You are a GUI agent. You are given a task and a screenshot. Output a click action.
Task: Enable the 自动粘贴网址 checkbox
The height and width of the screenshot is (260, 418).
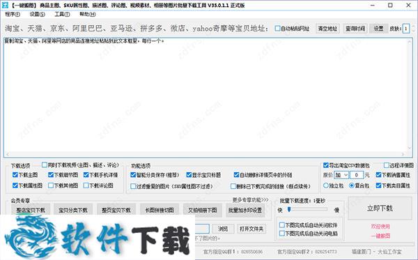[278, 29]
